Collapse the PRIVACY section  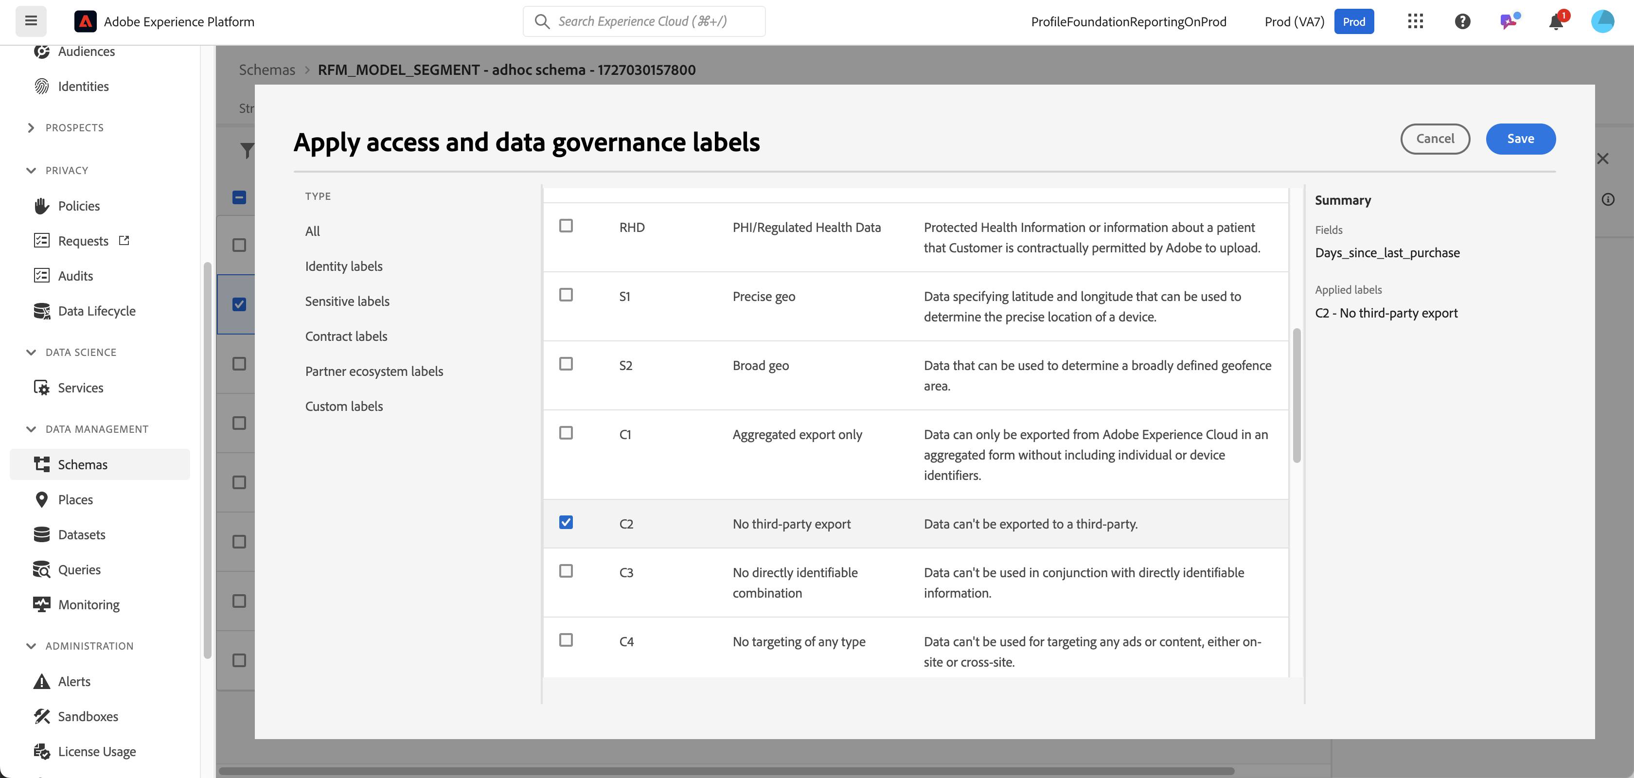tap(31, 171)
